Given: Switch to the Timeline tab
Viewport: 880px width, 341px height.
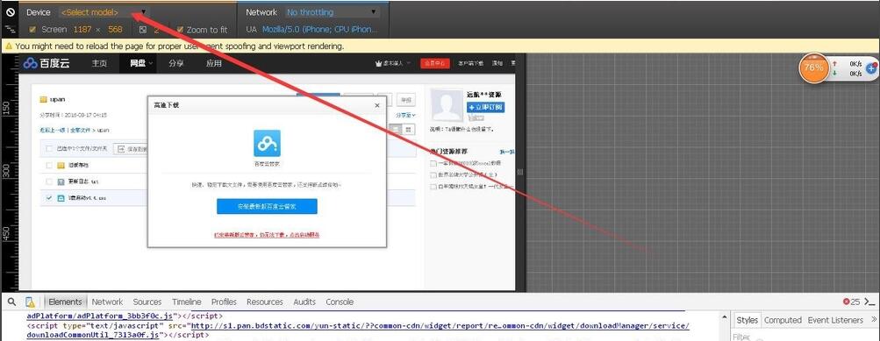Looking at the screenshot, I should point(186,302).
